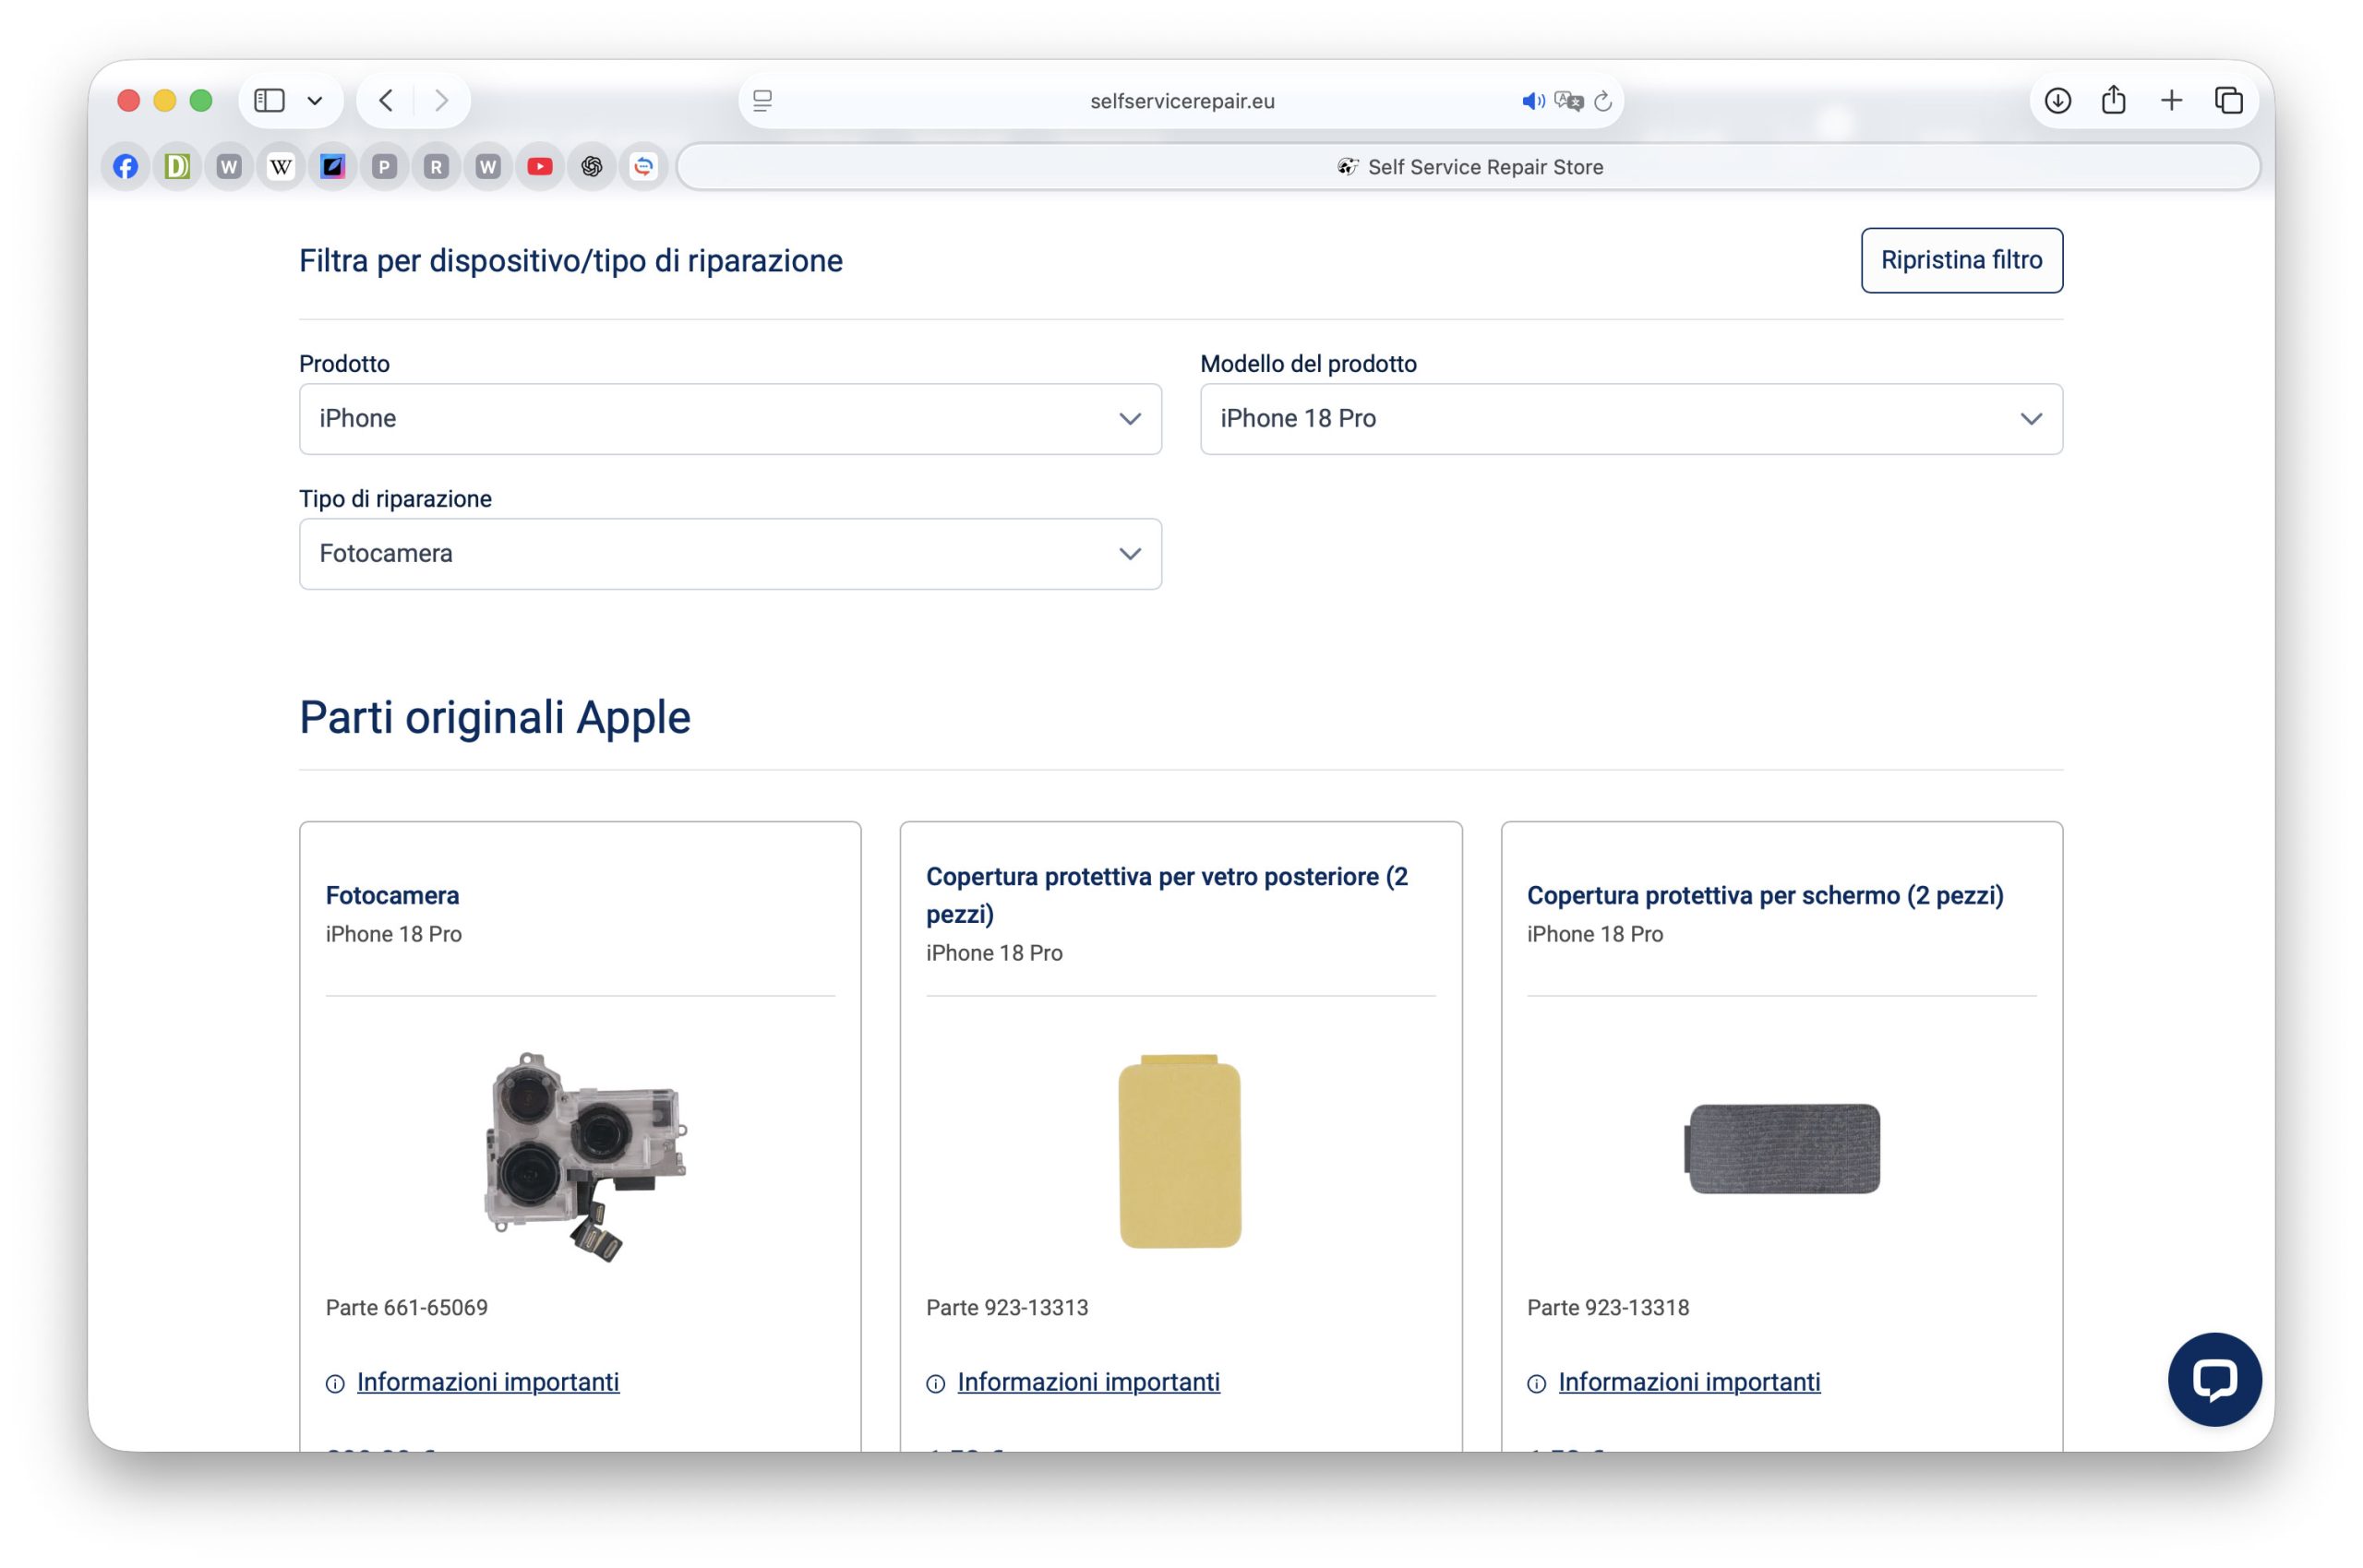Open the blue feather app pinned tab

coord(333,167)
